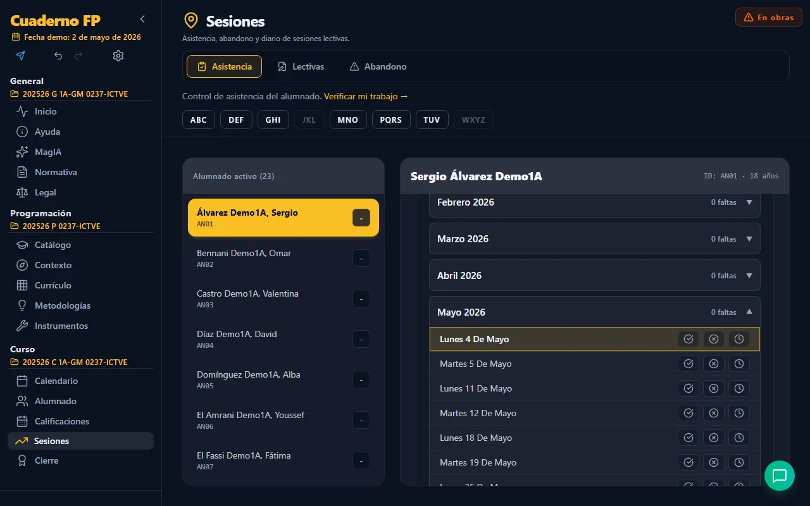Image resolution: width=810 pixels, height=506 pixels.
Task: Filter students by the ABC letter button
Action: point(199,120)
